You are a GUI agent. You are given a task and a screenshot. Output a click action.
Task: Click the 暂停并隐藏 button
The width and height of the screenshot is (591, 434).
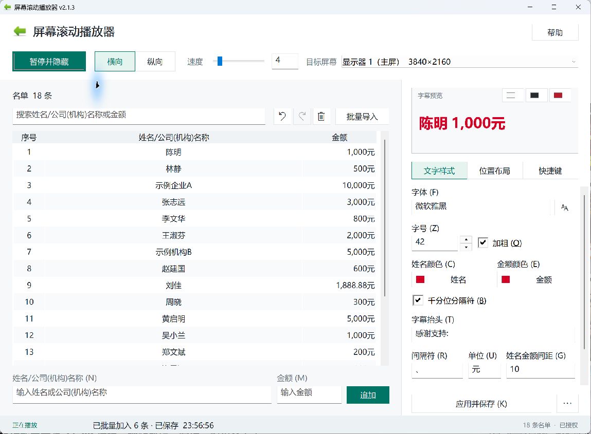49,61
